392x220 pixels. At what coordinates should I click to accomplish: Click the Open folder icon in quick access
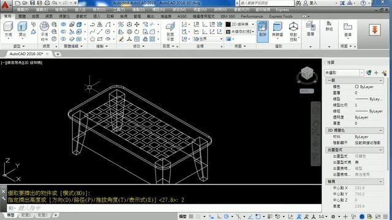24,3
